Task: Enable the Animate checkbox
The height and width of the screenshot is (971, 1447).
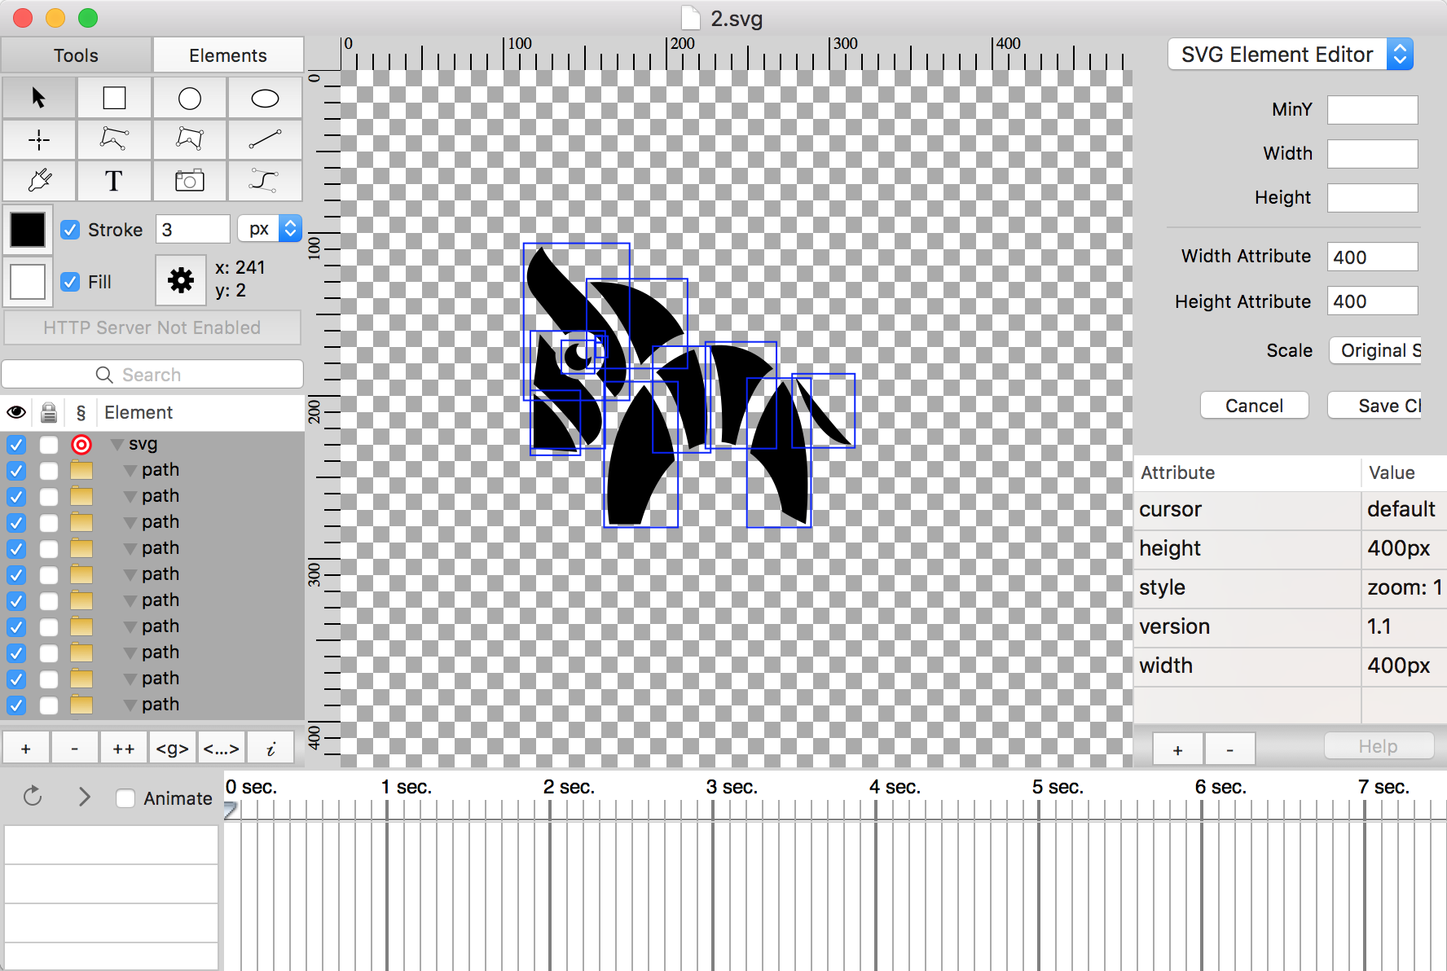Action: coord(125,798)
